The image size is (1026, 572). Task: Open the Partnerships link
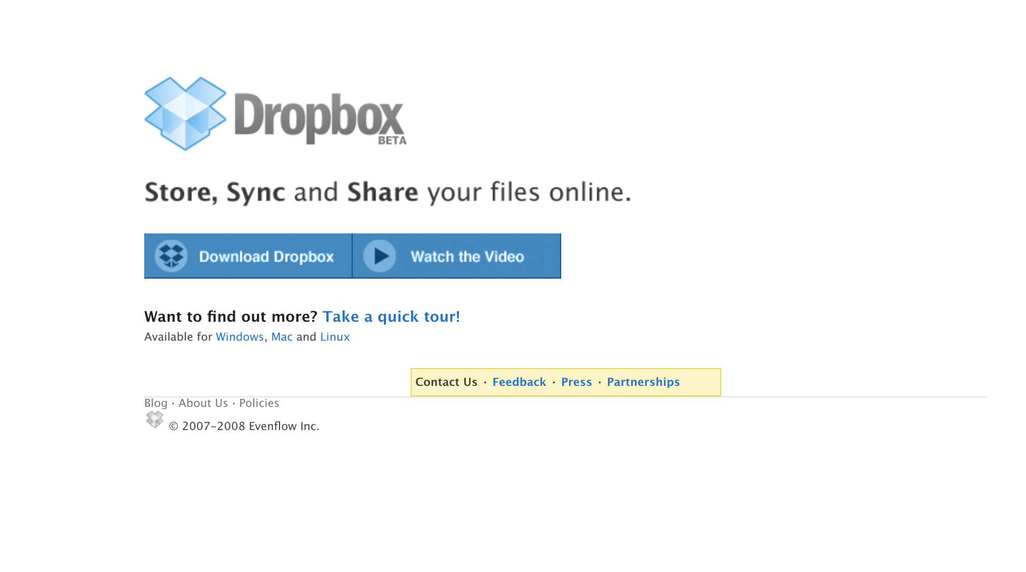click(x=643, y=382)
